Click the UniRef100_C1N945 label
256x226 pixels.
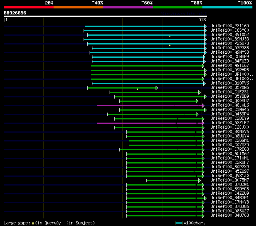pos(230,109)
